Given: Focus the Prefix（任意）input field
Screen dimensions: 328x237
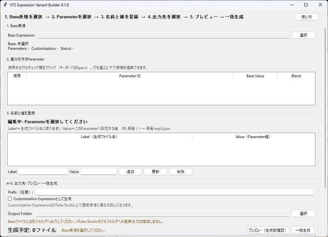Looking at the screenshot, I should click(175, 192).
